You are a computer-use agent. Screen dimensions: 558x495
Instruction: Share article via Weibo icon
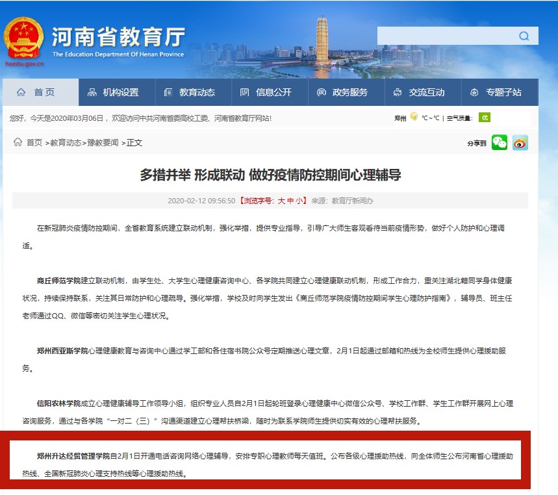520,143
